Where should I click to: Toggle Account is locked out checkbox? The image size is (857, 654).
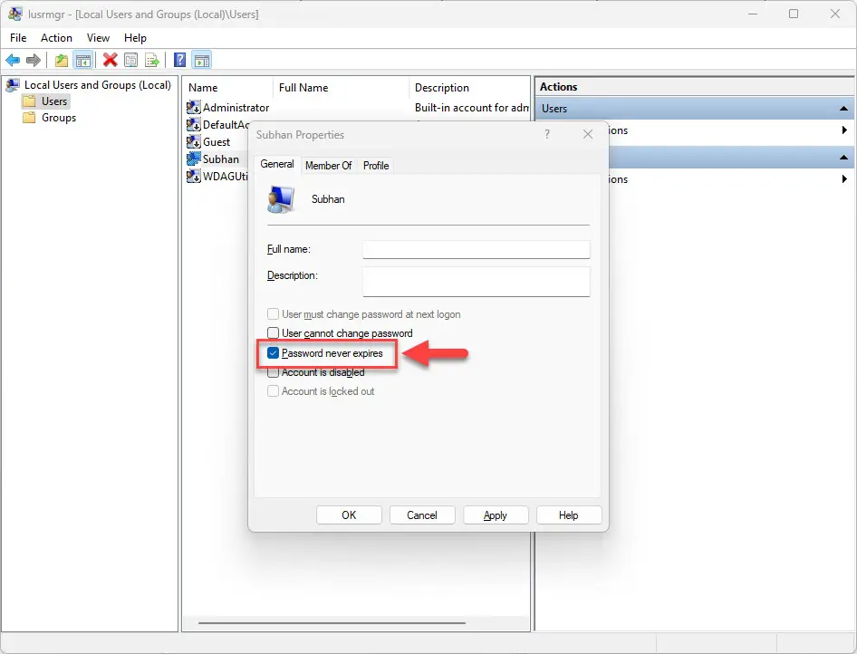click(273, 391)
